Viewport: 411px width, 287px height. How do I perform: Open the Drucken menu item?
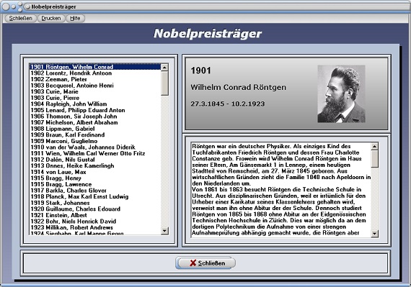pos(51,18)
